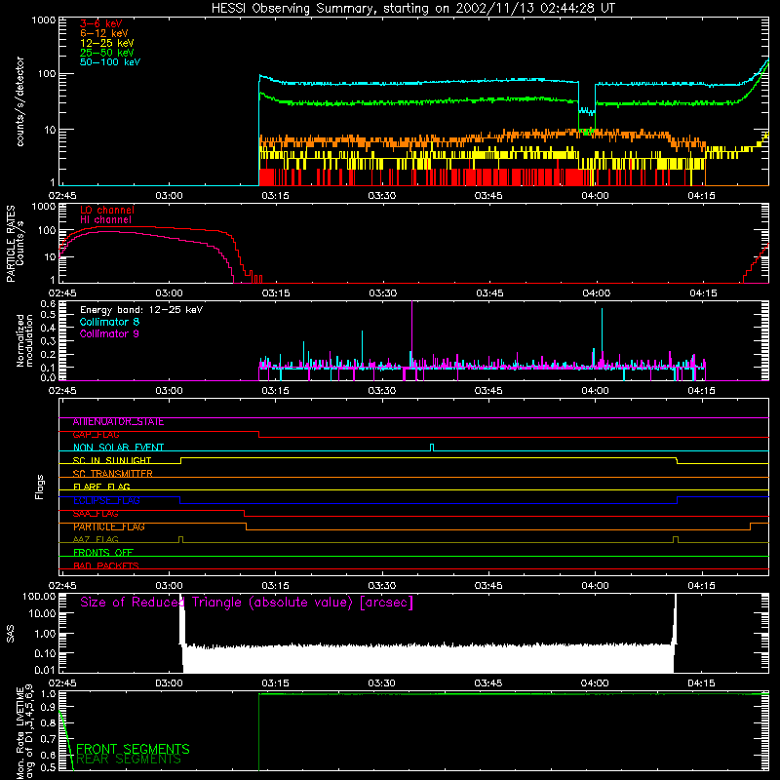
Task: Click the AAZ_FLAG label
Action: click(x=96, y=540)
